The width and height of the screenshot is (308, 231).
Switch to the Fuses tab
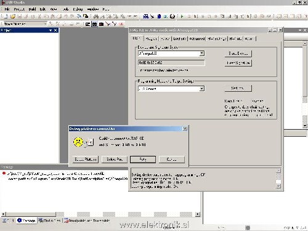(165, 39)
